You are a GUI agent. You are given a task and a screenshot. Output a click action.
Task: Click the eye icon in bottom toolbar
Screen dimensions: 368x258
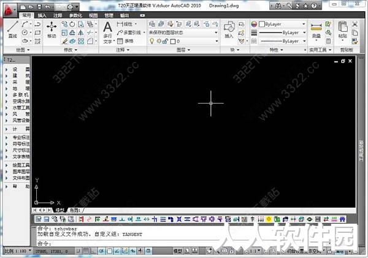click(x=310, y=219)
